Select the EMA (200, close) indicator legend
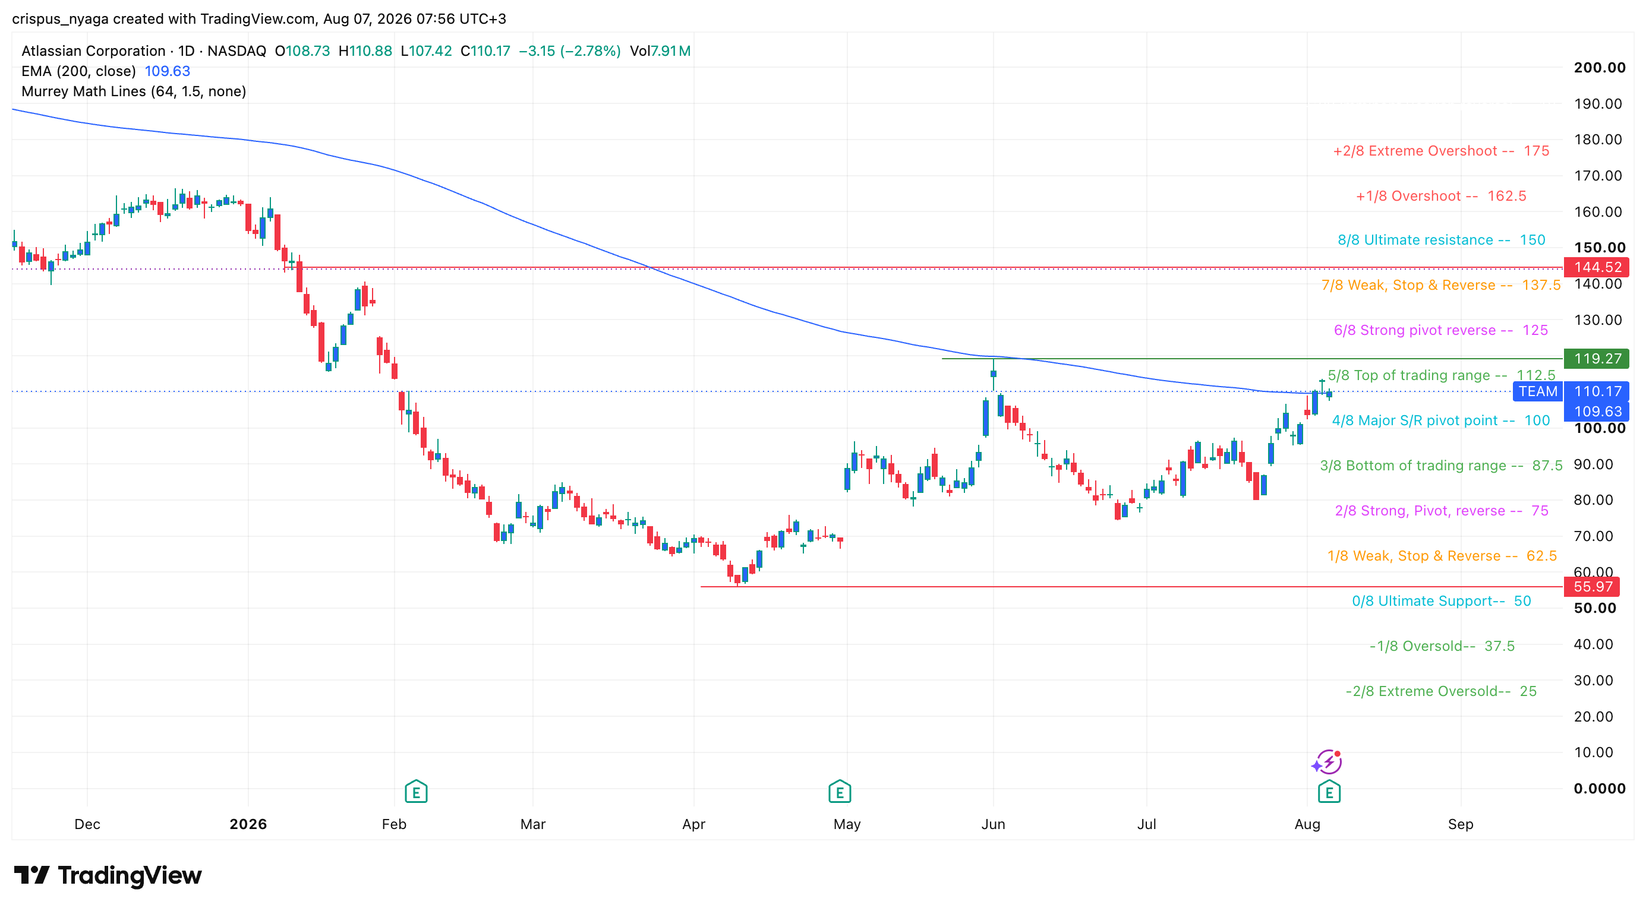 pyautogui.click(x=78, y=71)
